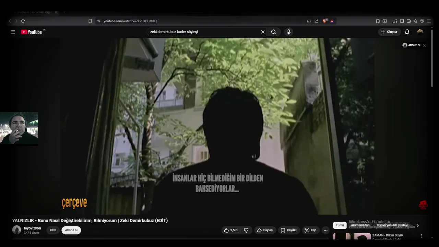Click the video title YALNIZLIK text
439x247 pixels.
[90, 221]
